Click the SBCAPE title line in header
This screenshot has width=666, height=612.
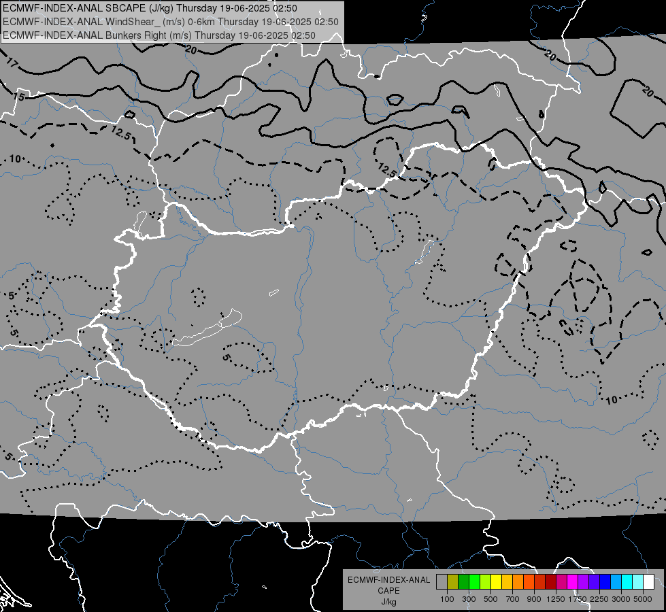150,8
